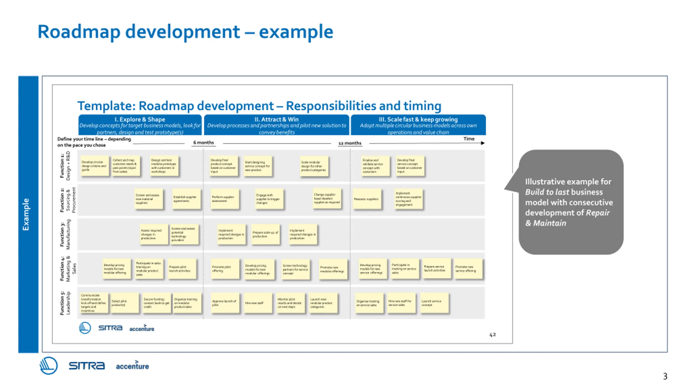Viewport: 692px width, 389px height.
Task: Click sticky note 'Change supplier base/ deselect supplier'
Action: coord(327,199)
